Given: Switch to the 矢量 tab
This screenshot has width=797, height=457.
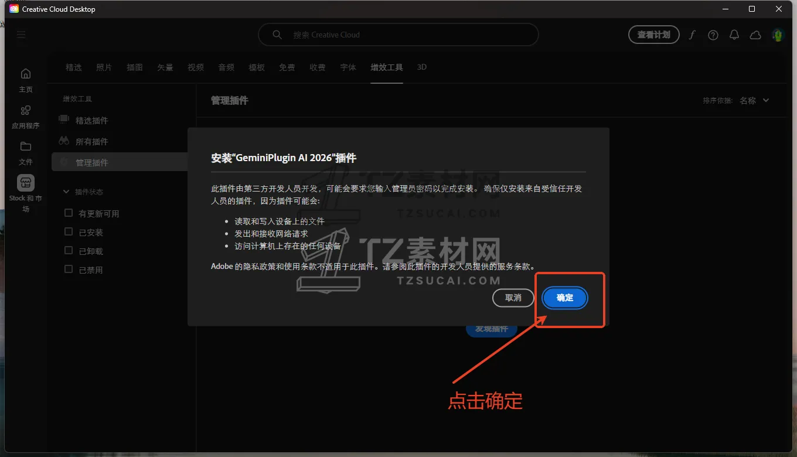Looking at the screenshot, I should (165, 67).
